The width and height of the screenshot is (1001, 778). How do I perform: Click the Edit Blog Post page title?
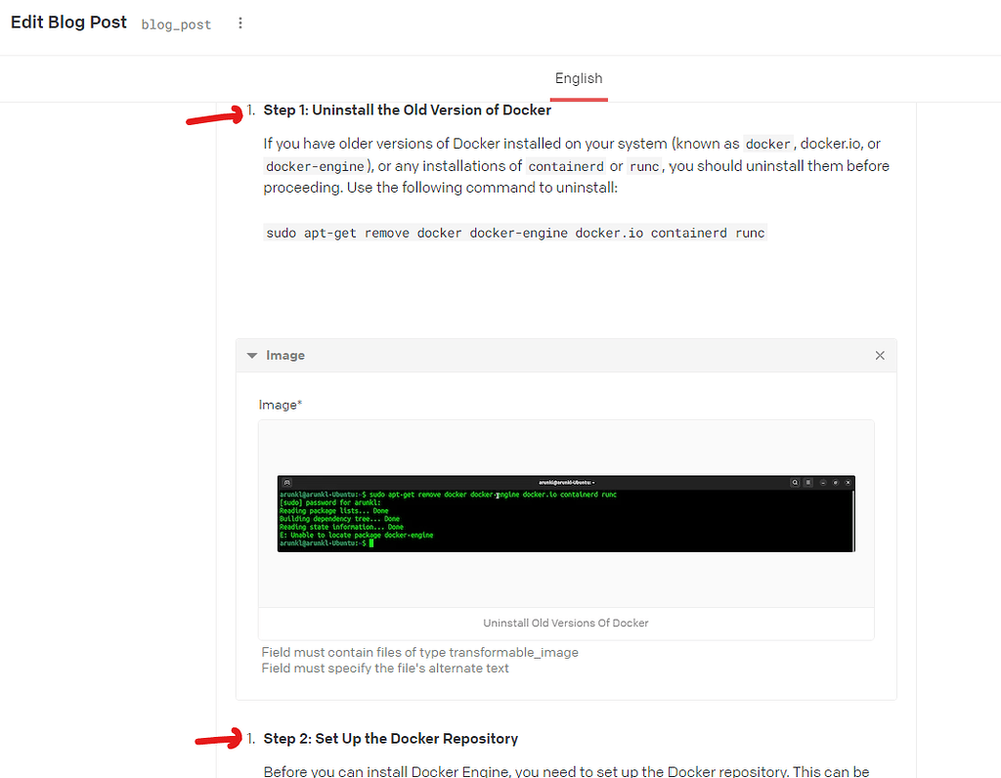click(x=68, y=22)
